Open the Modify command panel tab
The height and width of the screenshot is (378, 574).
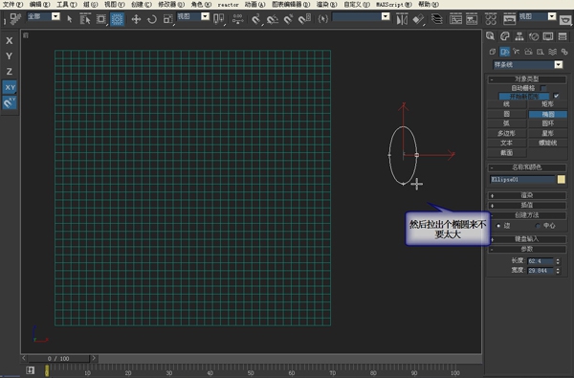(x=505, y=36)
